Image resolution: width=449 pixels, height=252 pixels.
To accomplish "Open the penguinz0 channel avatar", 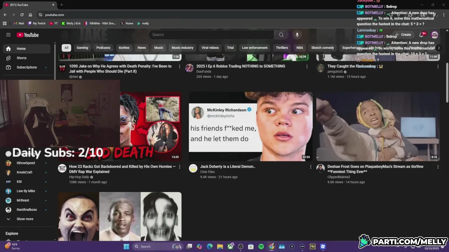I will coord(320,68).
